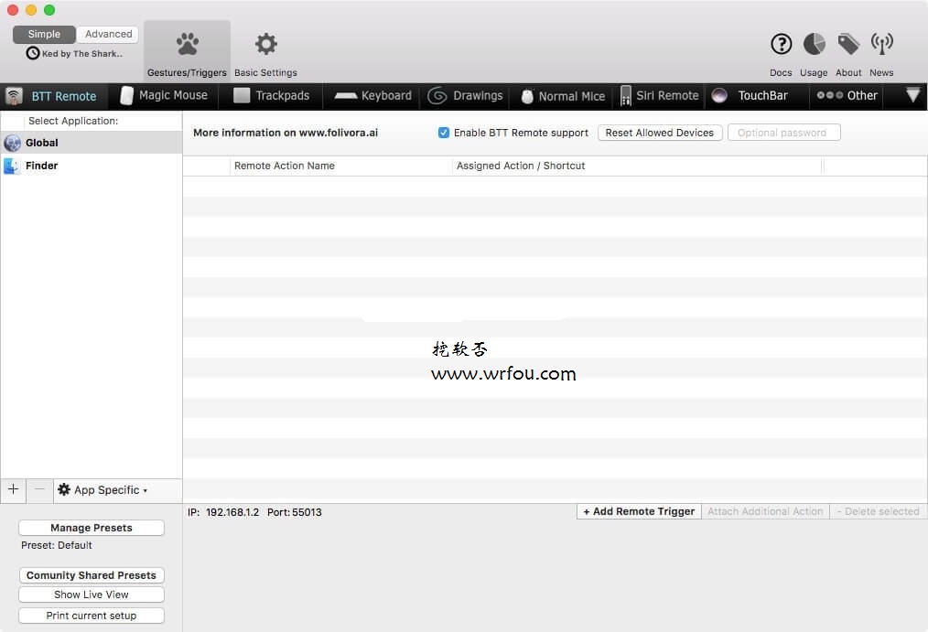Switch to the BTT Remote tab
928x632 pixels.
[x=54, y=96]
